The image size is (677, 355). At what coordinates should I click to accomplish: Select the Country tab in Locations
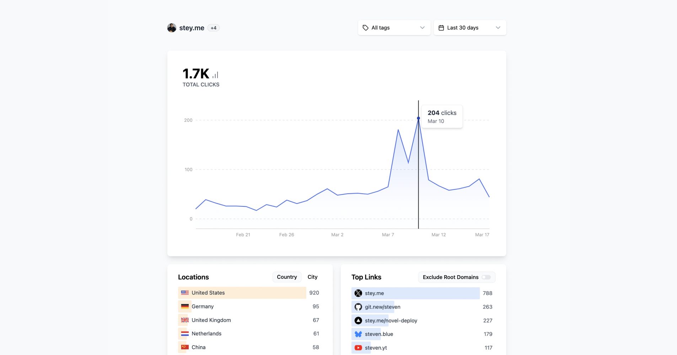pyautogui.click(x=287, y=277)
